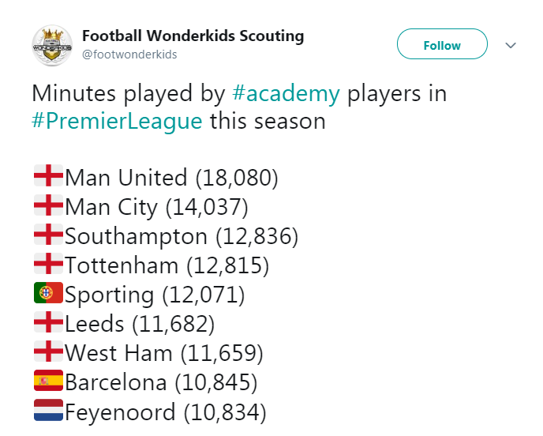Click the England flag beside Man City

coord(48,205)
